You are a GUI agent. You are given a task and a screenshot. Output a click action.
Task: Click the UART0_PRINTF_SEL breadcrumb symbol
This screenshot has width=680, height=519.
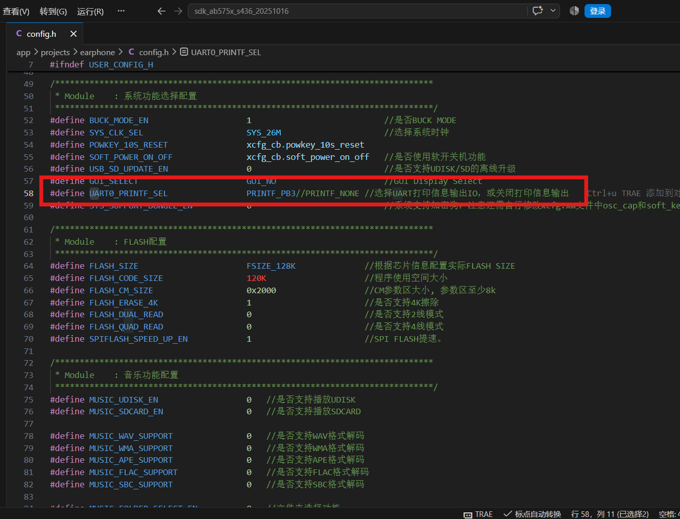226,52
